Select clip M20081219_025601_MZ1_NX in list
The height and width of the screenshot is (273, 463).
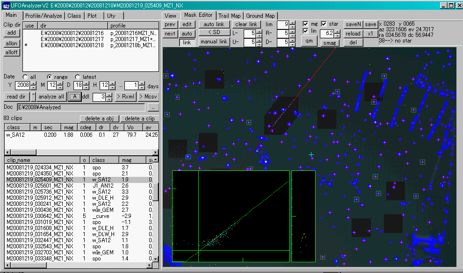point(39,185)
